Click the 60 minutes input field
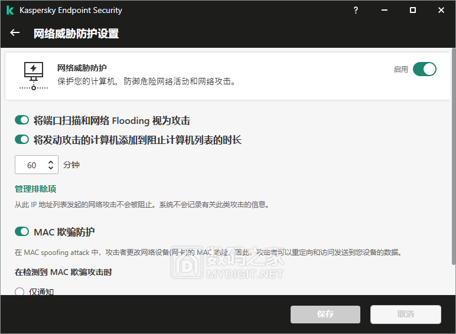456x334 pixels. (37, 165)
